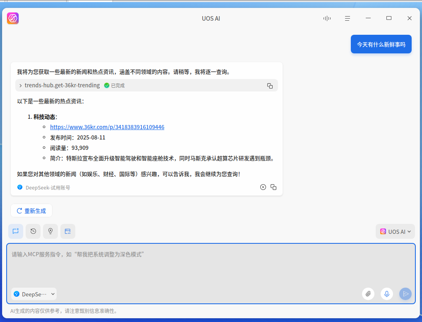Viewport: 422px width, 322px height.
Task: Click the lightbulb deep-thinking icon
Action: pos(50,231)
